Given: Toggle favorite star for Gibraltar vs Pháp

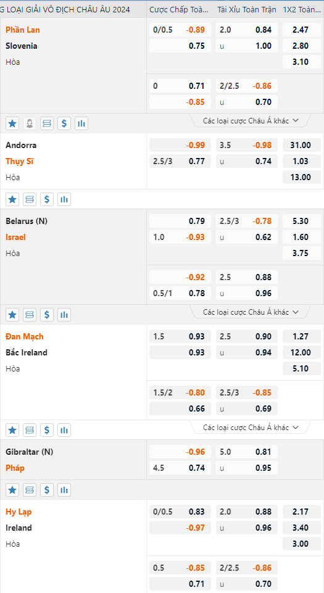Looking at the screenshot, I should pos(12,490).
